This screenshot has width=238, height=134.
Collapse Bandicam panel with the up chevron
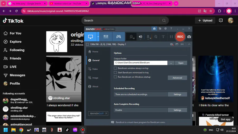click(189, 44)
